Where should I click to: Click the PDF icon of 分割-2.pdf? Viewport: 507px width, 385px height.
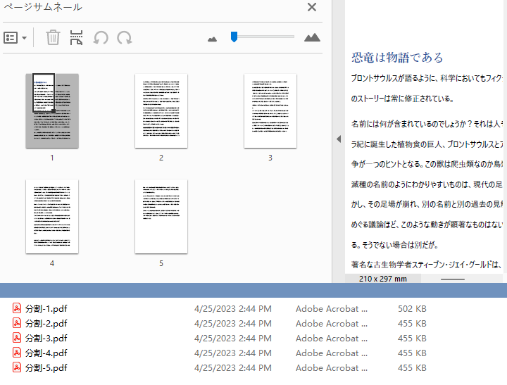pyautogui.click(x=17, y=323)
